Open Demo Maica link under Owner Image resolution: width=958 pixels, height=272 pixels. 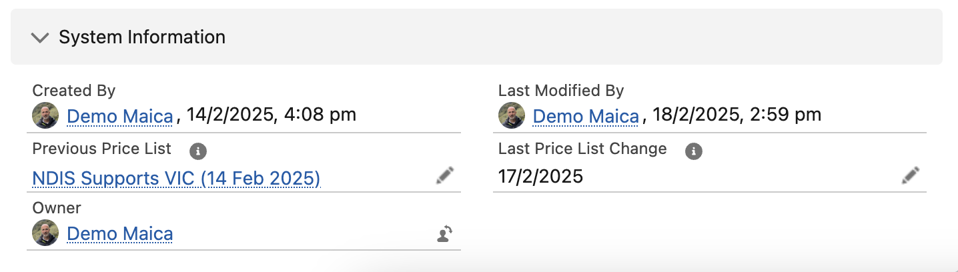120,234
